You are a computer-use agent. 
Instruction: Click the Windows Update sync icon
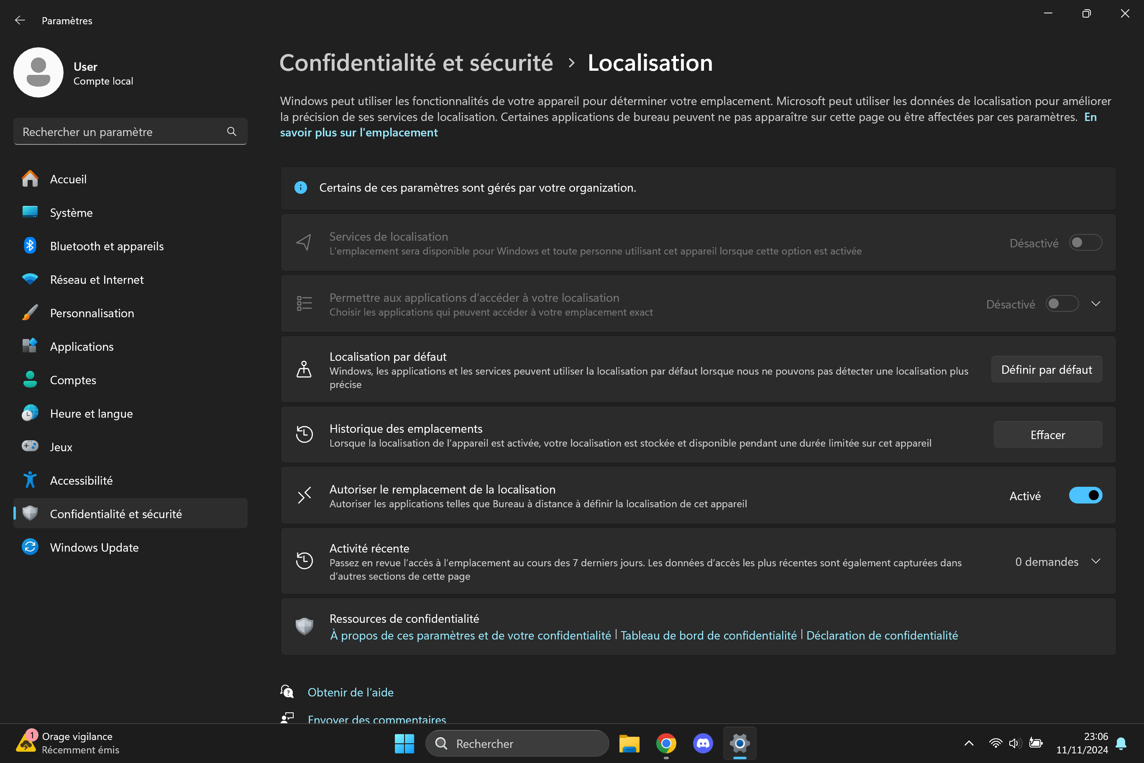[x=30, y=547]
